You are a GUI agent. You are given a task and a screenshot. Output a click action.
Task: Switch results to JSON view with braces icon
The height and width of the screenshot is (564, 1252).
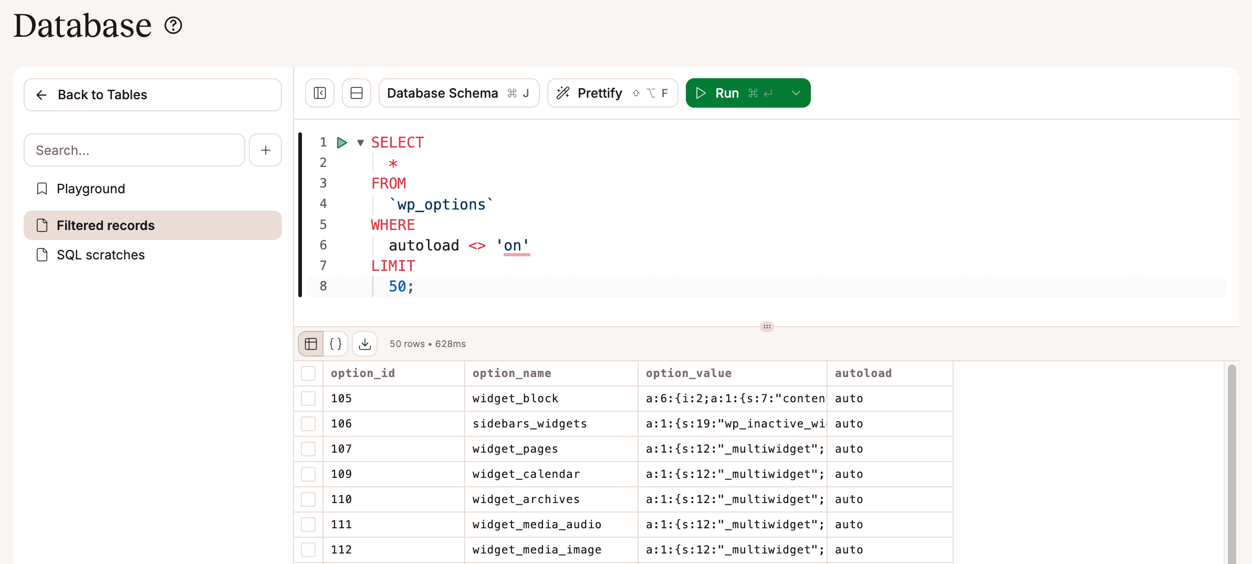(x=336, y=343)
